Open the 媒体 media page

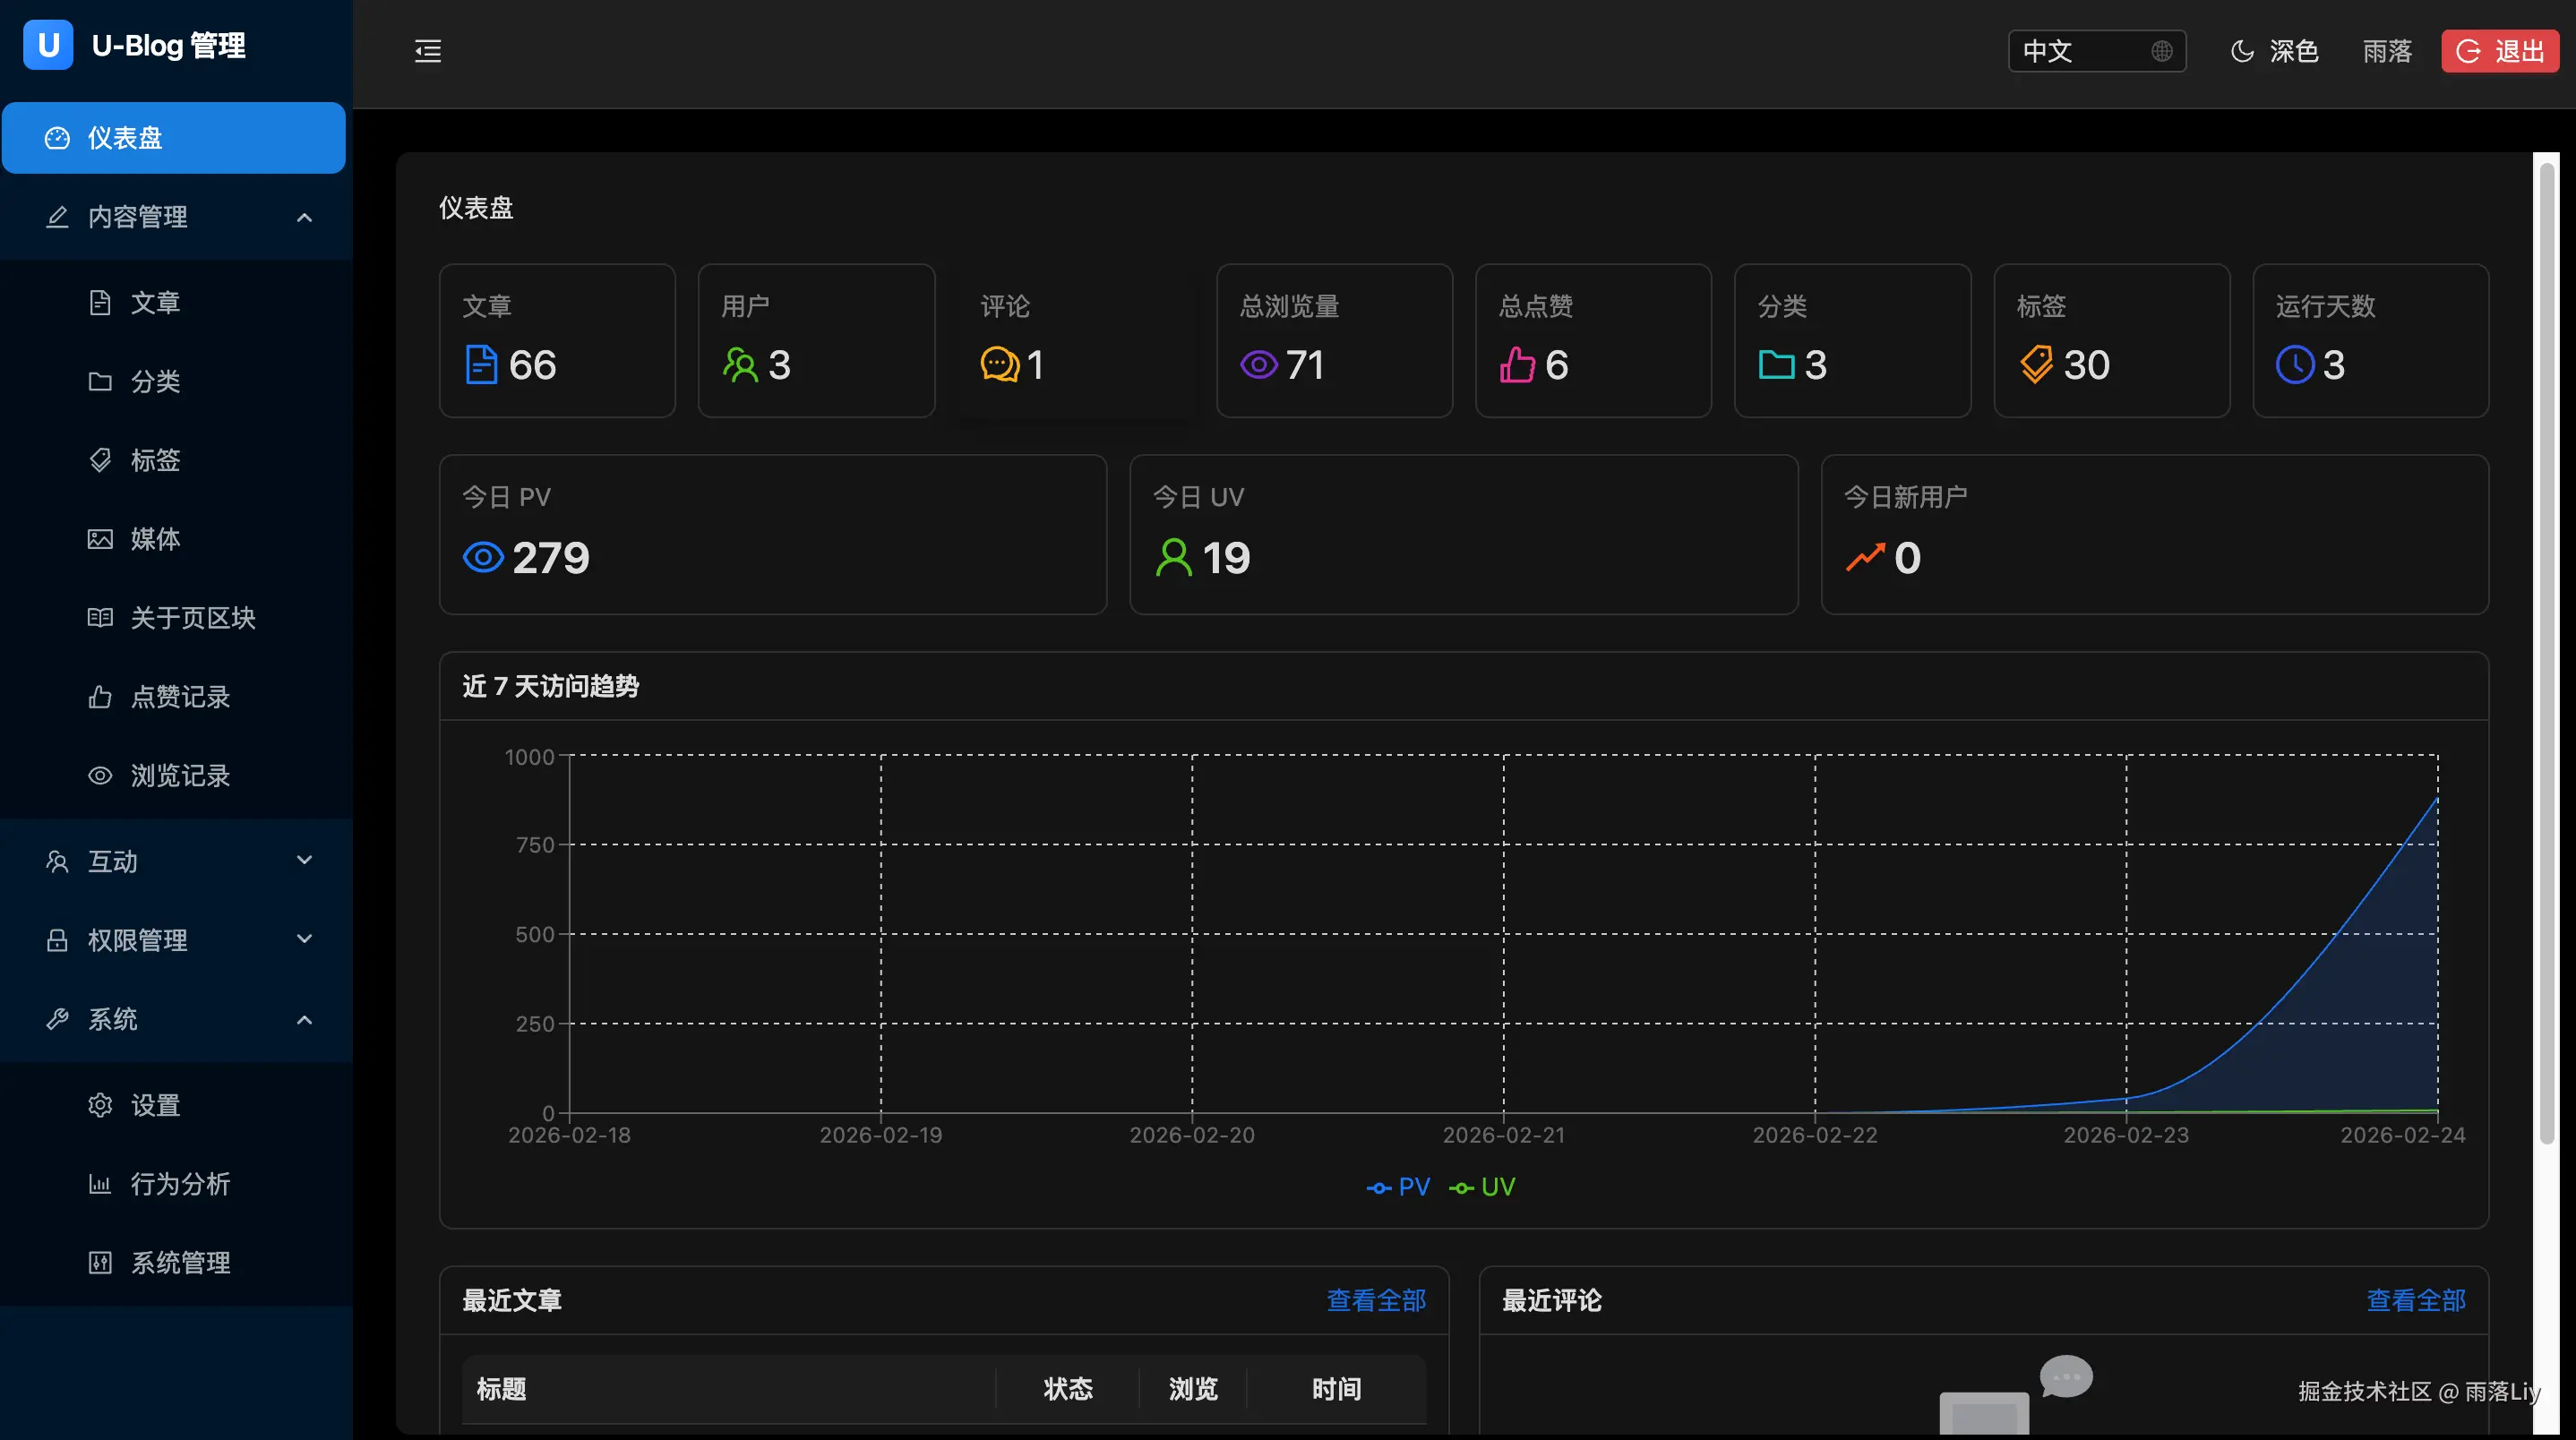coord(155,539)
